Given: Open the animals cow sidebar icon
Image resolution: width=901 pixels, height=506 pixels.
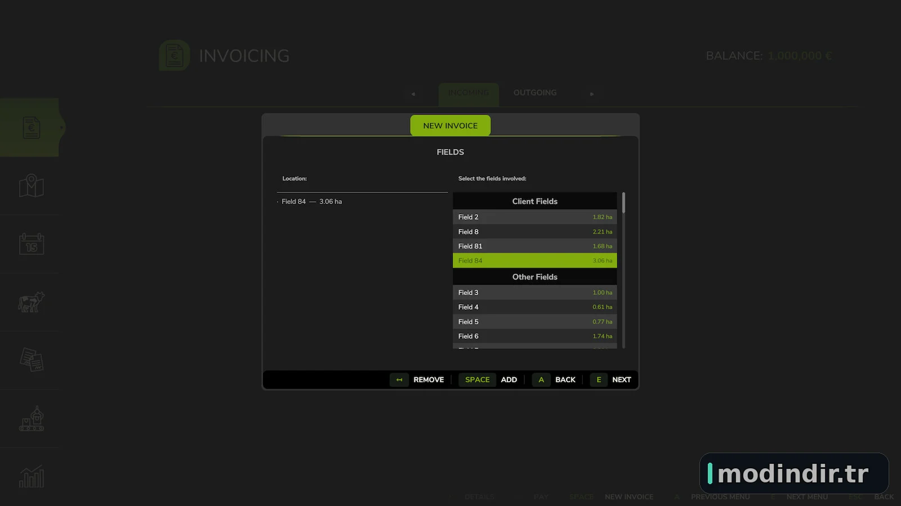Looking at the screenshot, I should tap(32, 302).
